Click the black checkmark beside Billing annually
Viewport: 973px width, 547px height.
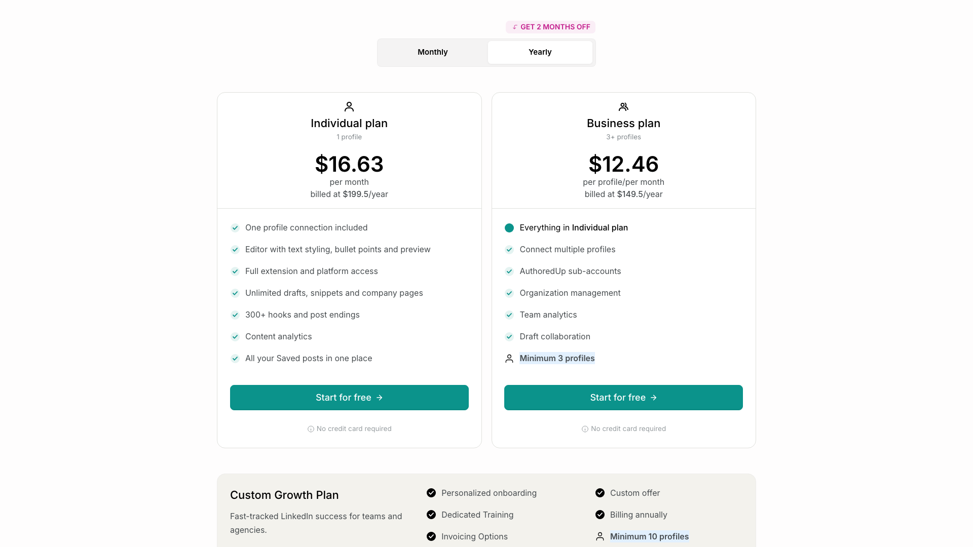point(601,515)
